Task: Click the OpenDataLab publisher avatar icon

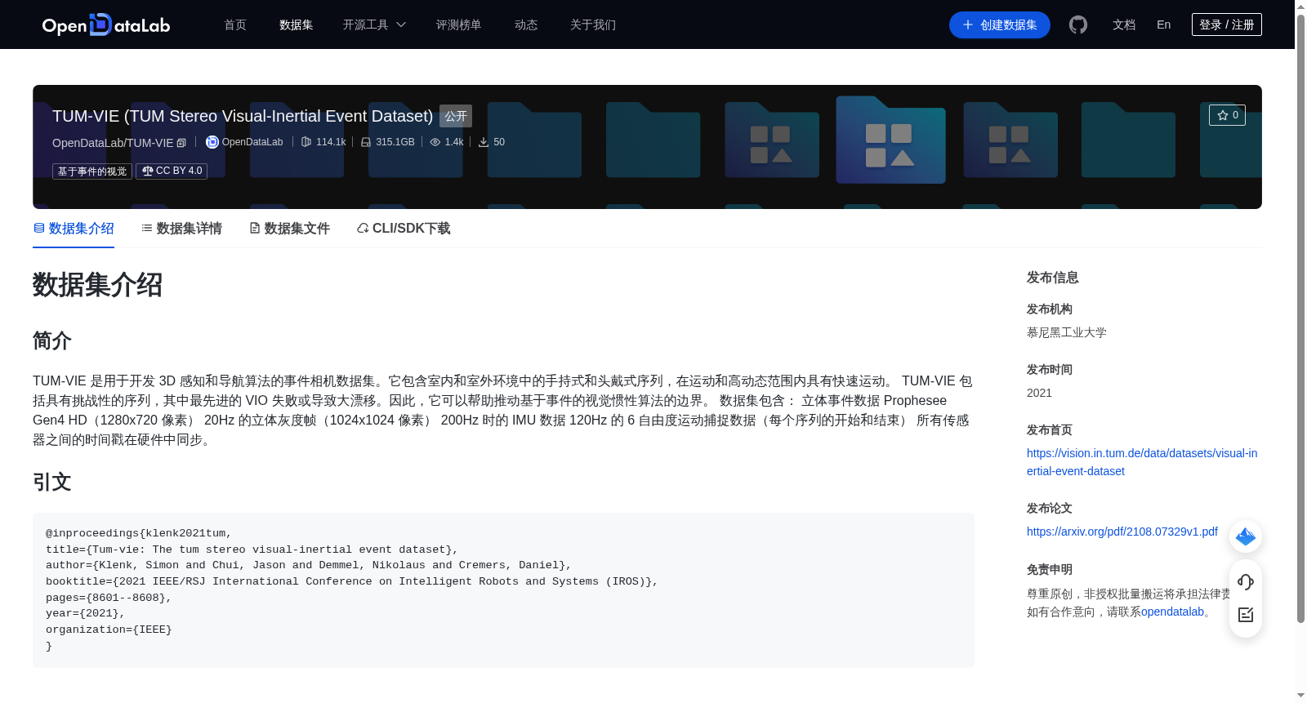Action: pyautogui.click(x=212, y=142)
